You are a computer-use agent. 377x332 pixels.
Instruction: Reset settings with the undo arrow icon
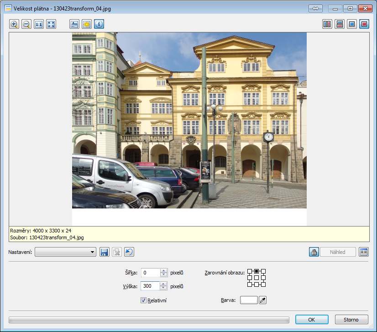(129, 252)
